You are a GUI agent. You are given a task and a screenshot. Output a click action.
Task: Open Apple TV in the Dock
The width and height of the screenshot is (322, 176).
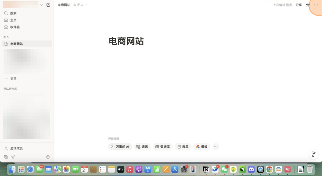pos(120,169)
